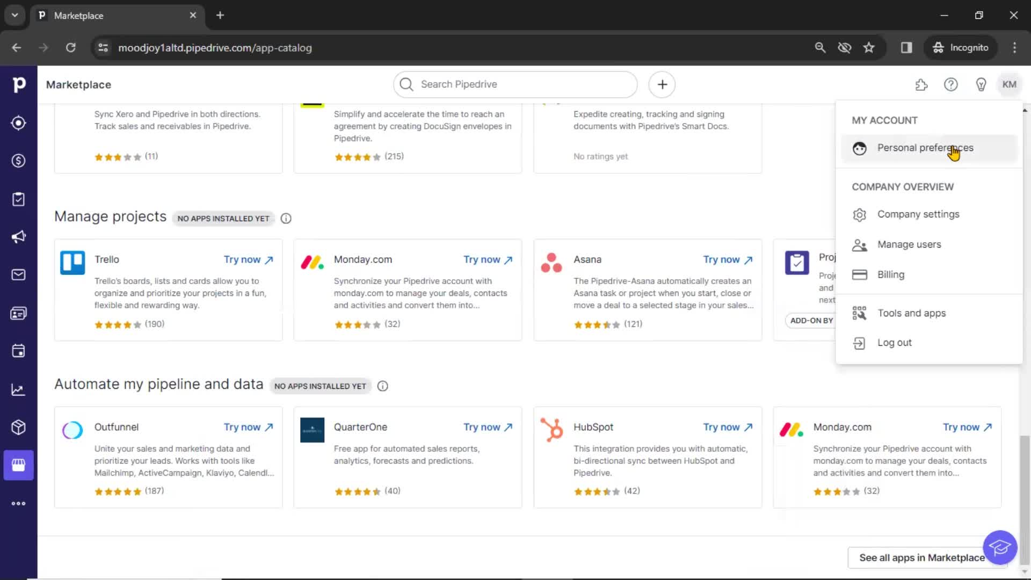Viewport: 1031px width, 580px height.
Task: Open Mail envelope icon in sidebar
Action: tap(19, 275)
